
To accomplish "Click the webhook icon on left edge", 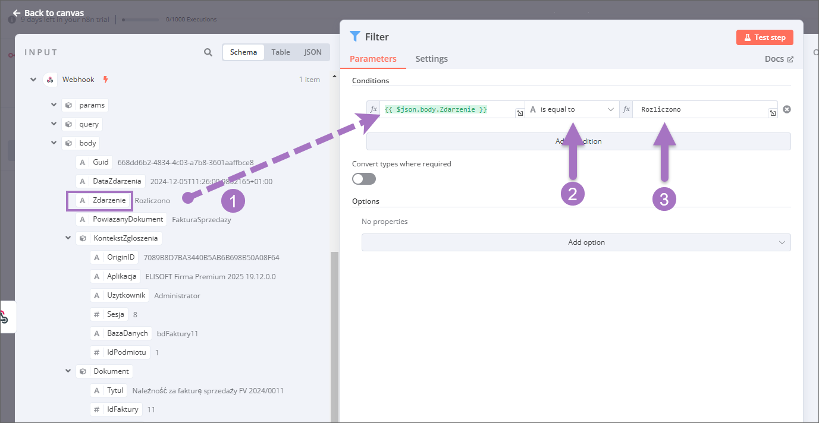I will [x=4, y=317].
